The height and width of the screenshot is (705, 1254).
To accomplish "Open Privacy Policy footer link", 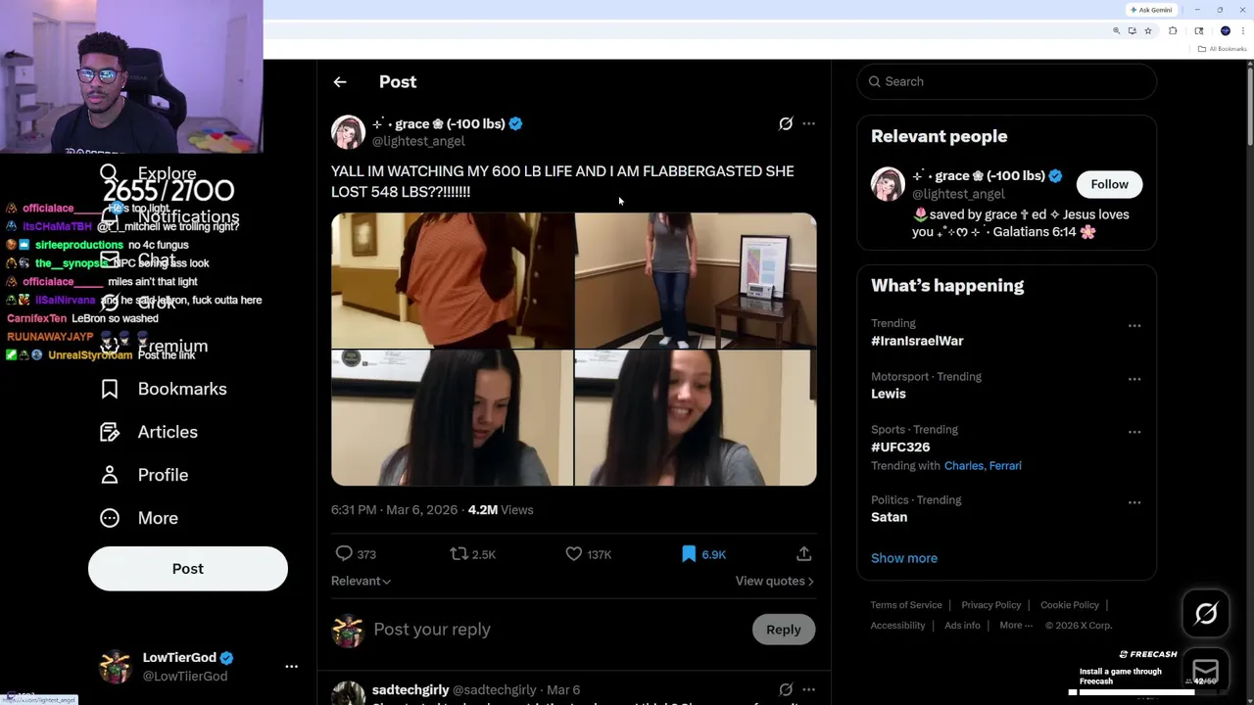I will pos(991,605).
